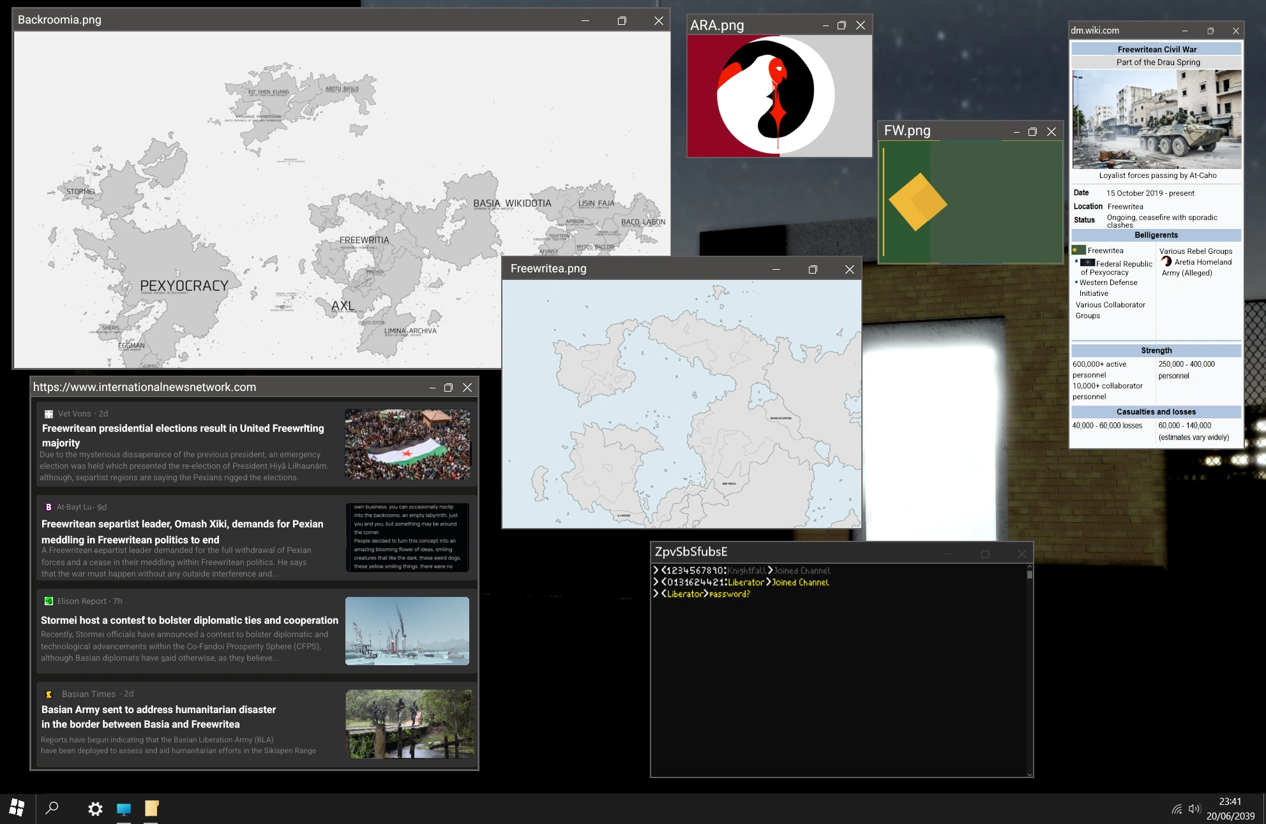Screen dimensions: 1266x824
Task: Click the Vet Vons source icon
Action: tap(49, 414)
